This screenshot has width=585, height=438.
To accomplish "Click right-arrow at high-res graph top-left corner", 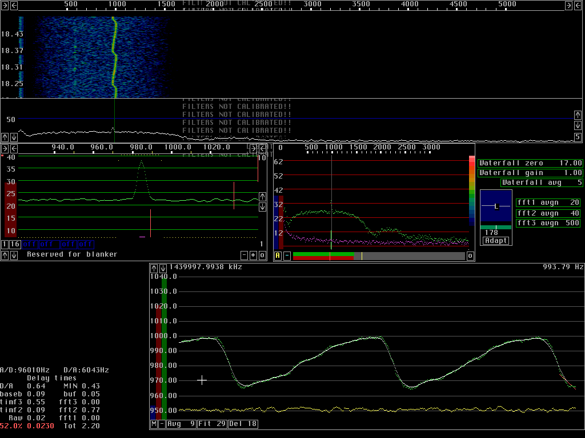I will point(5,149).
